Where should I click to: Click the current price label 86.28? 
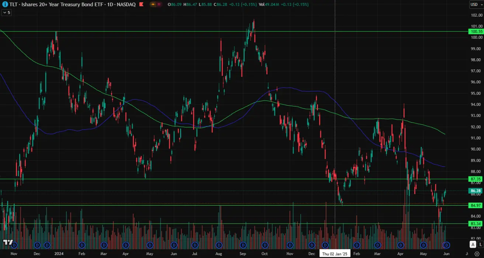475,191
